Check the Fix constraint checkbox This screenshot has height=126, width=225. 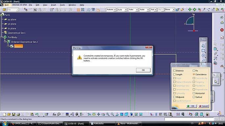coord(194,71)
